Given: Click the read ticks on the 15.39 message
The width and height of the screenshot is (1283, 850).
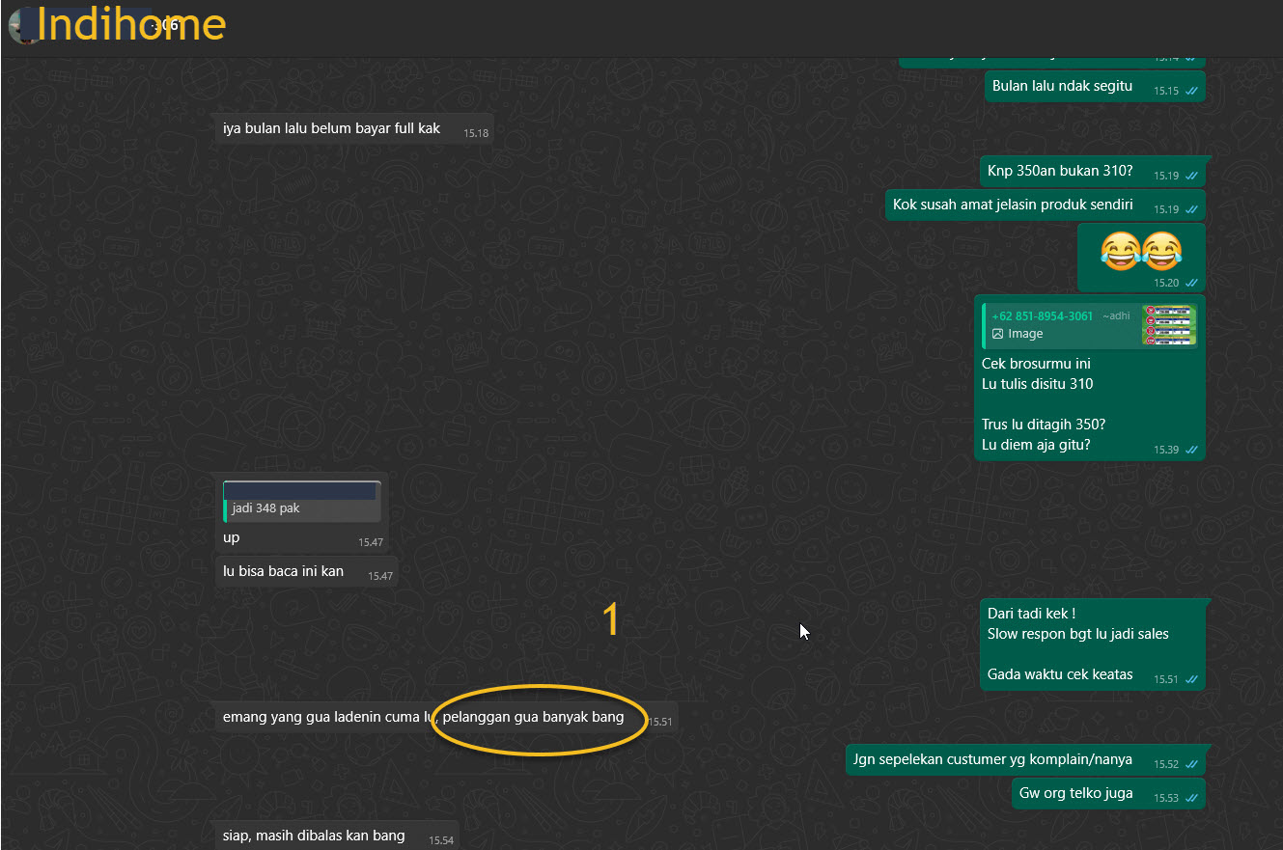Looking at the screenshot, I should 1191,450.
